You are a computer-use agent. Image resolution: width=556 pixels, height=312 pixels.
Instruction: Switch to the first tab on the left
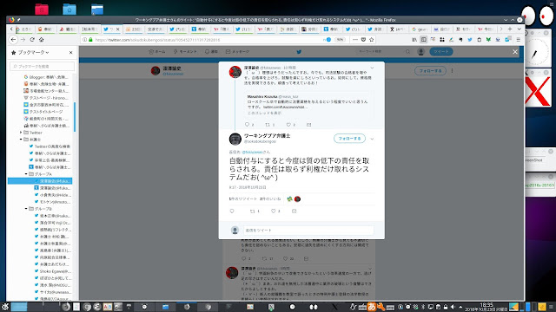click(x=24, y=29)
